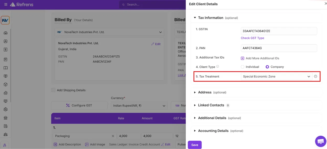
Task: Click the plus icon for Additional IDs
Action: (x=242, y=58)
